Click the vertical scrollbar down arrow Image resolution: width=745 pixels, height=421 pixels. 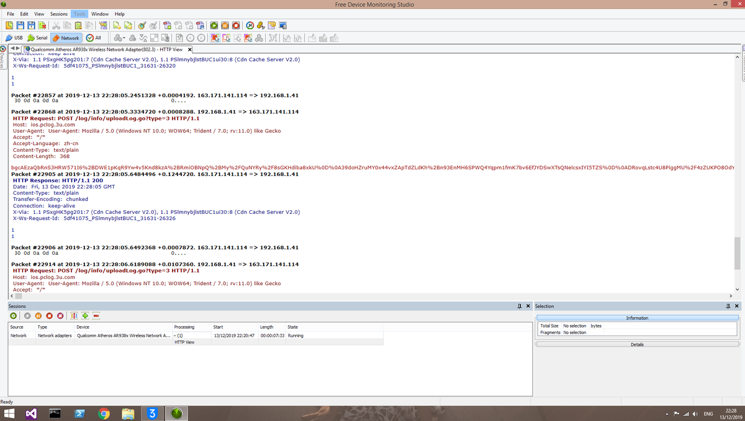pos(738,289)
